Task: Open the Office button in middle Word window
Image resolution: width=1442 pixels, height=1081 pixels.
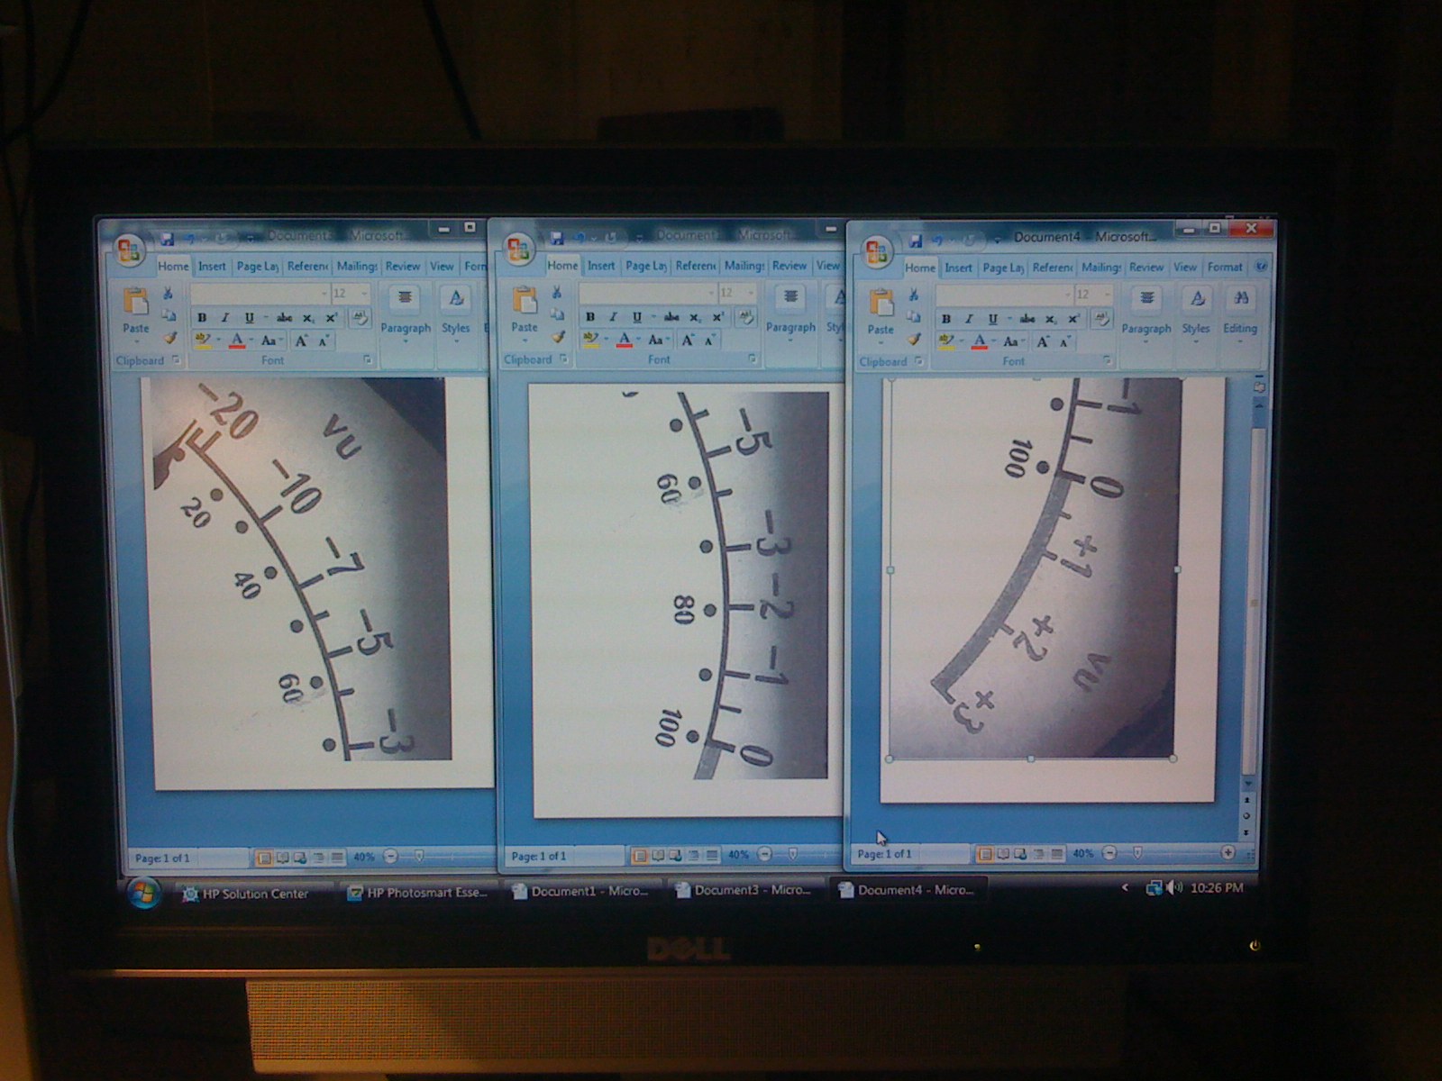Action: tap(519, 251)
